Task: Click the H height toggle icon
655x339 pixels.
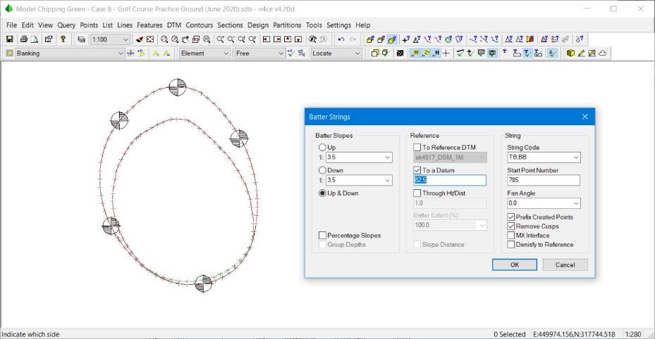Action: click(x=436, y=53)
